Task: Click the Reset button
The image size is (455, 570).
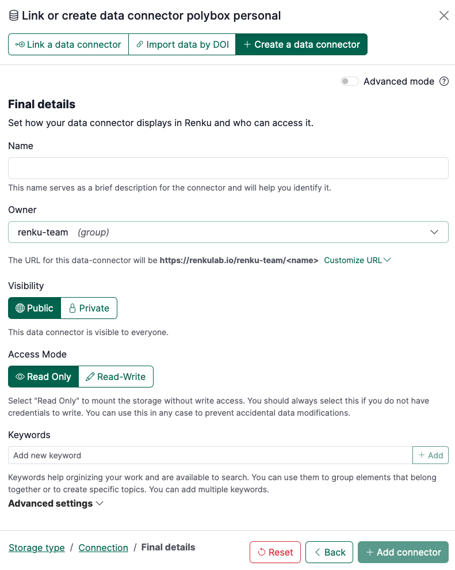Action: click(275, 552)
